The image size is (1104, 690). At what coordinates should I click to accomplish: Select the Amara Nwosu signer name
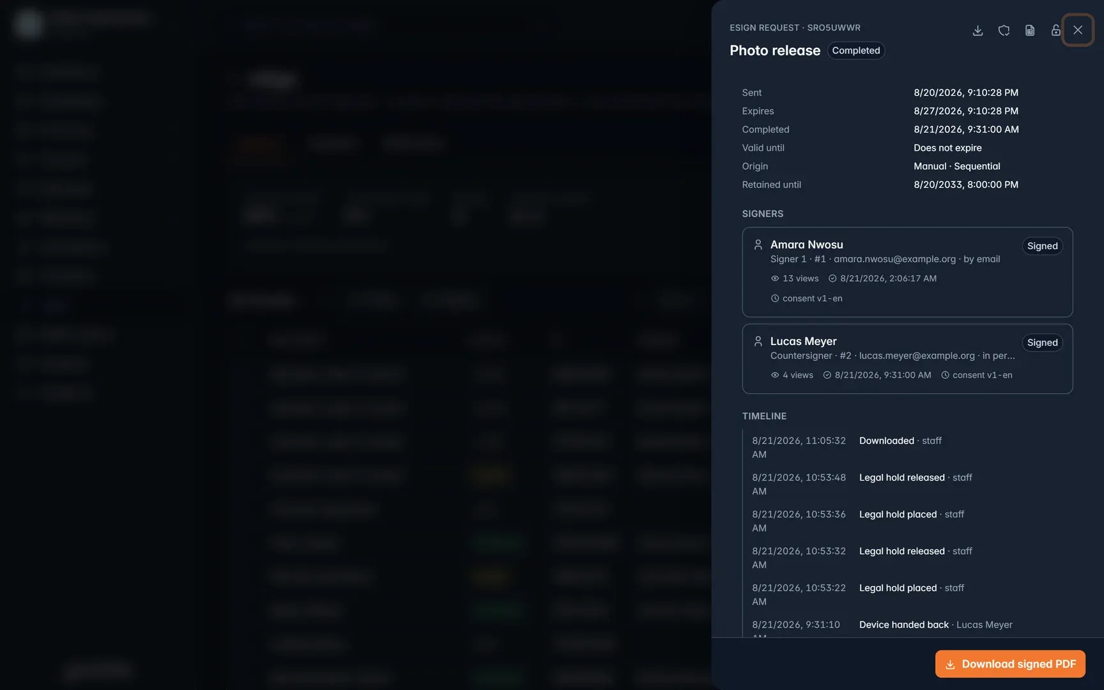pos(806,245)
